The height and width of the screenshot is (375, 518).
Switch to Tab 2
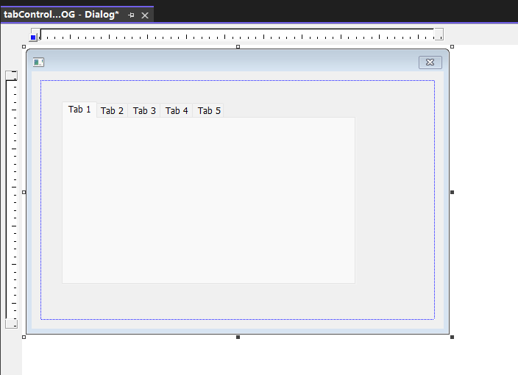point(112,111)
